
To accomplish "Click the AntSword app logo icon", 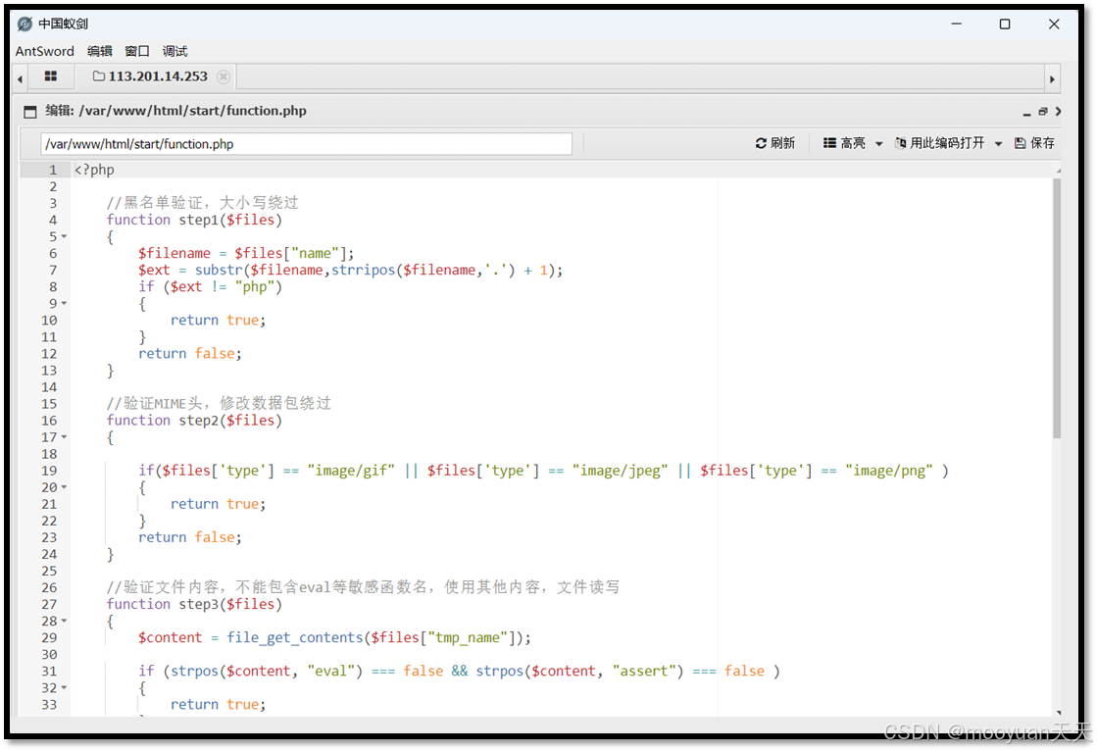I will (25, 24).
